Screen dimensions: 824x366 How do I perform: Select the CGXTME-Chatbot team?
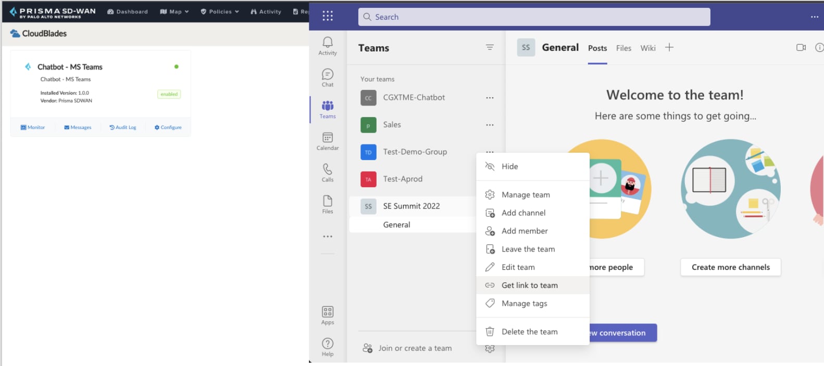tap(414, 98)
